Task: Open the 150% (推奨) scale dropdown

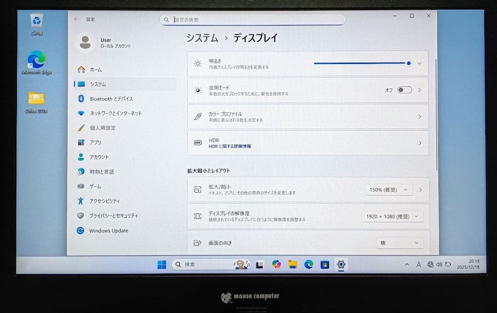Action: [x=389, y=190]
